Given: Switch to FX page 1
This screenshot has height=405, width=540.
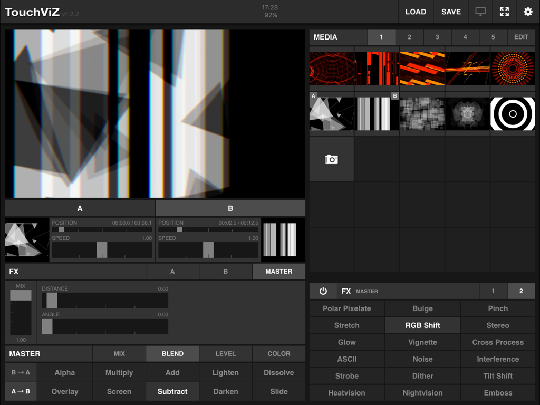Looking at the screenshot, I should point(493,291).
